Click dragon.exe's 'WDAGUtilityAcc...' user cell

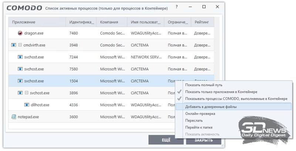tap(146, 33)
